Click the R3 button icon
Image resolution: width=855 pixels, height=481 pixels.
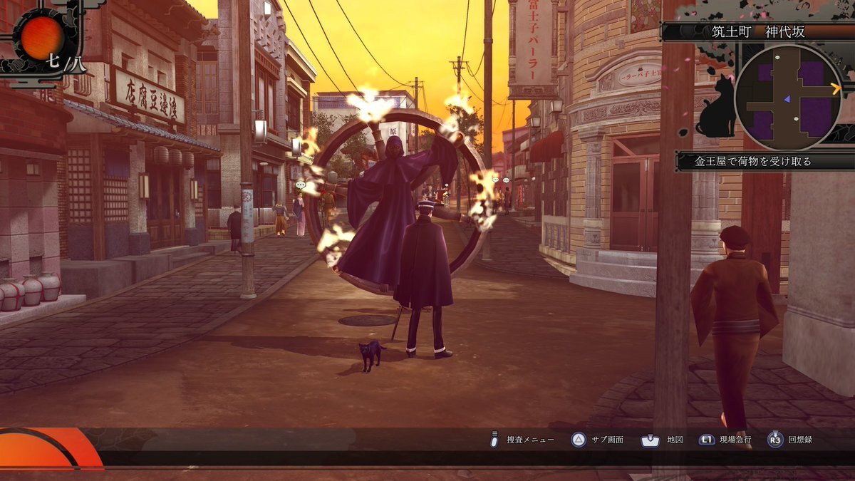click(x=775, y=440)
